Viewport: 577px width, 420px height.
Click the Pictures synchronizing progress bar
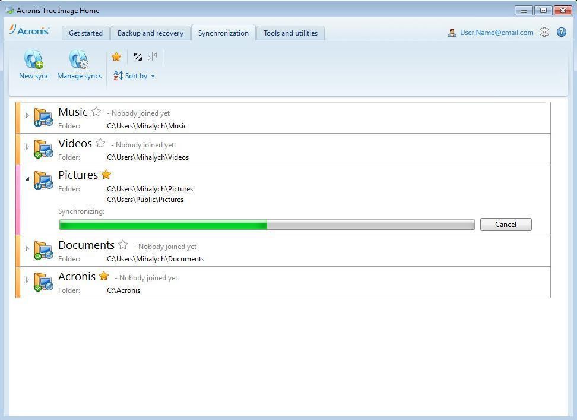(x=267, y=225)
